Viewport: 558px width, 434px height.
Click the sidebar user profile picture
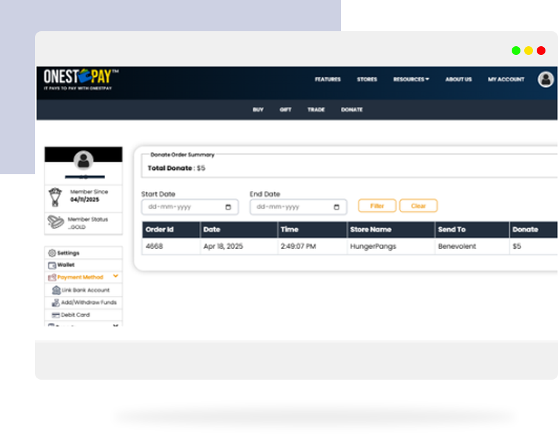[x=83, y=161]
